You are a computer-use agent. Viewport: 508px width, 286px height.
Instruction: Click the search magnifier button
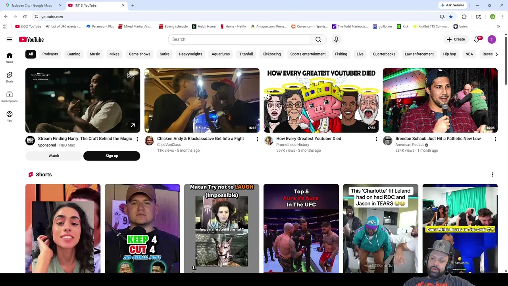click(318, 39)
